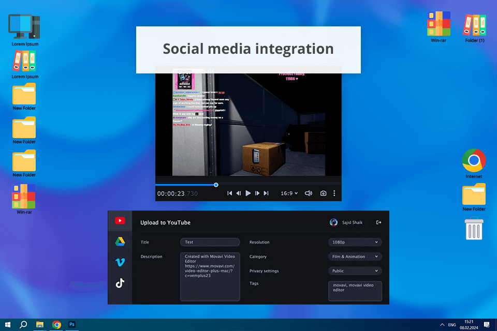Open the Resolution 1080p dropdown
This screenshot has height=331, width=497.
355,242
